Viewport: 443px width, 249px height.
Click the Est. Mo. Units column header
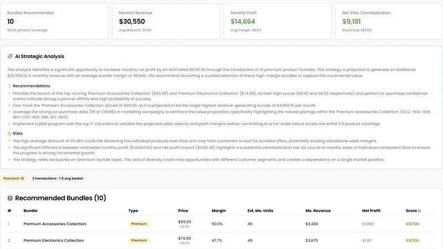pos(260,211)
